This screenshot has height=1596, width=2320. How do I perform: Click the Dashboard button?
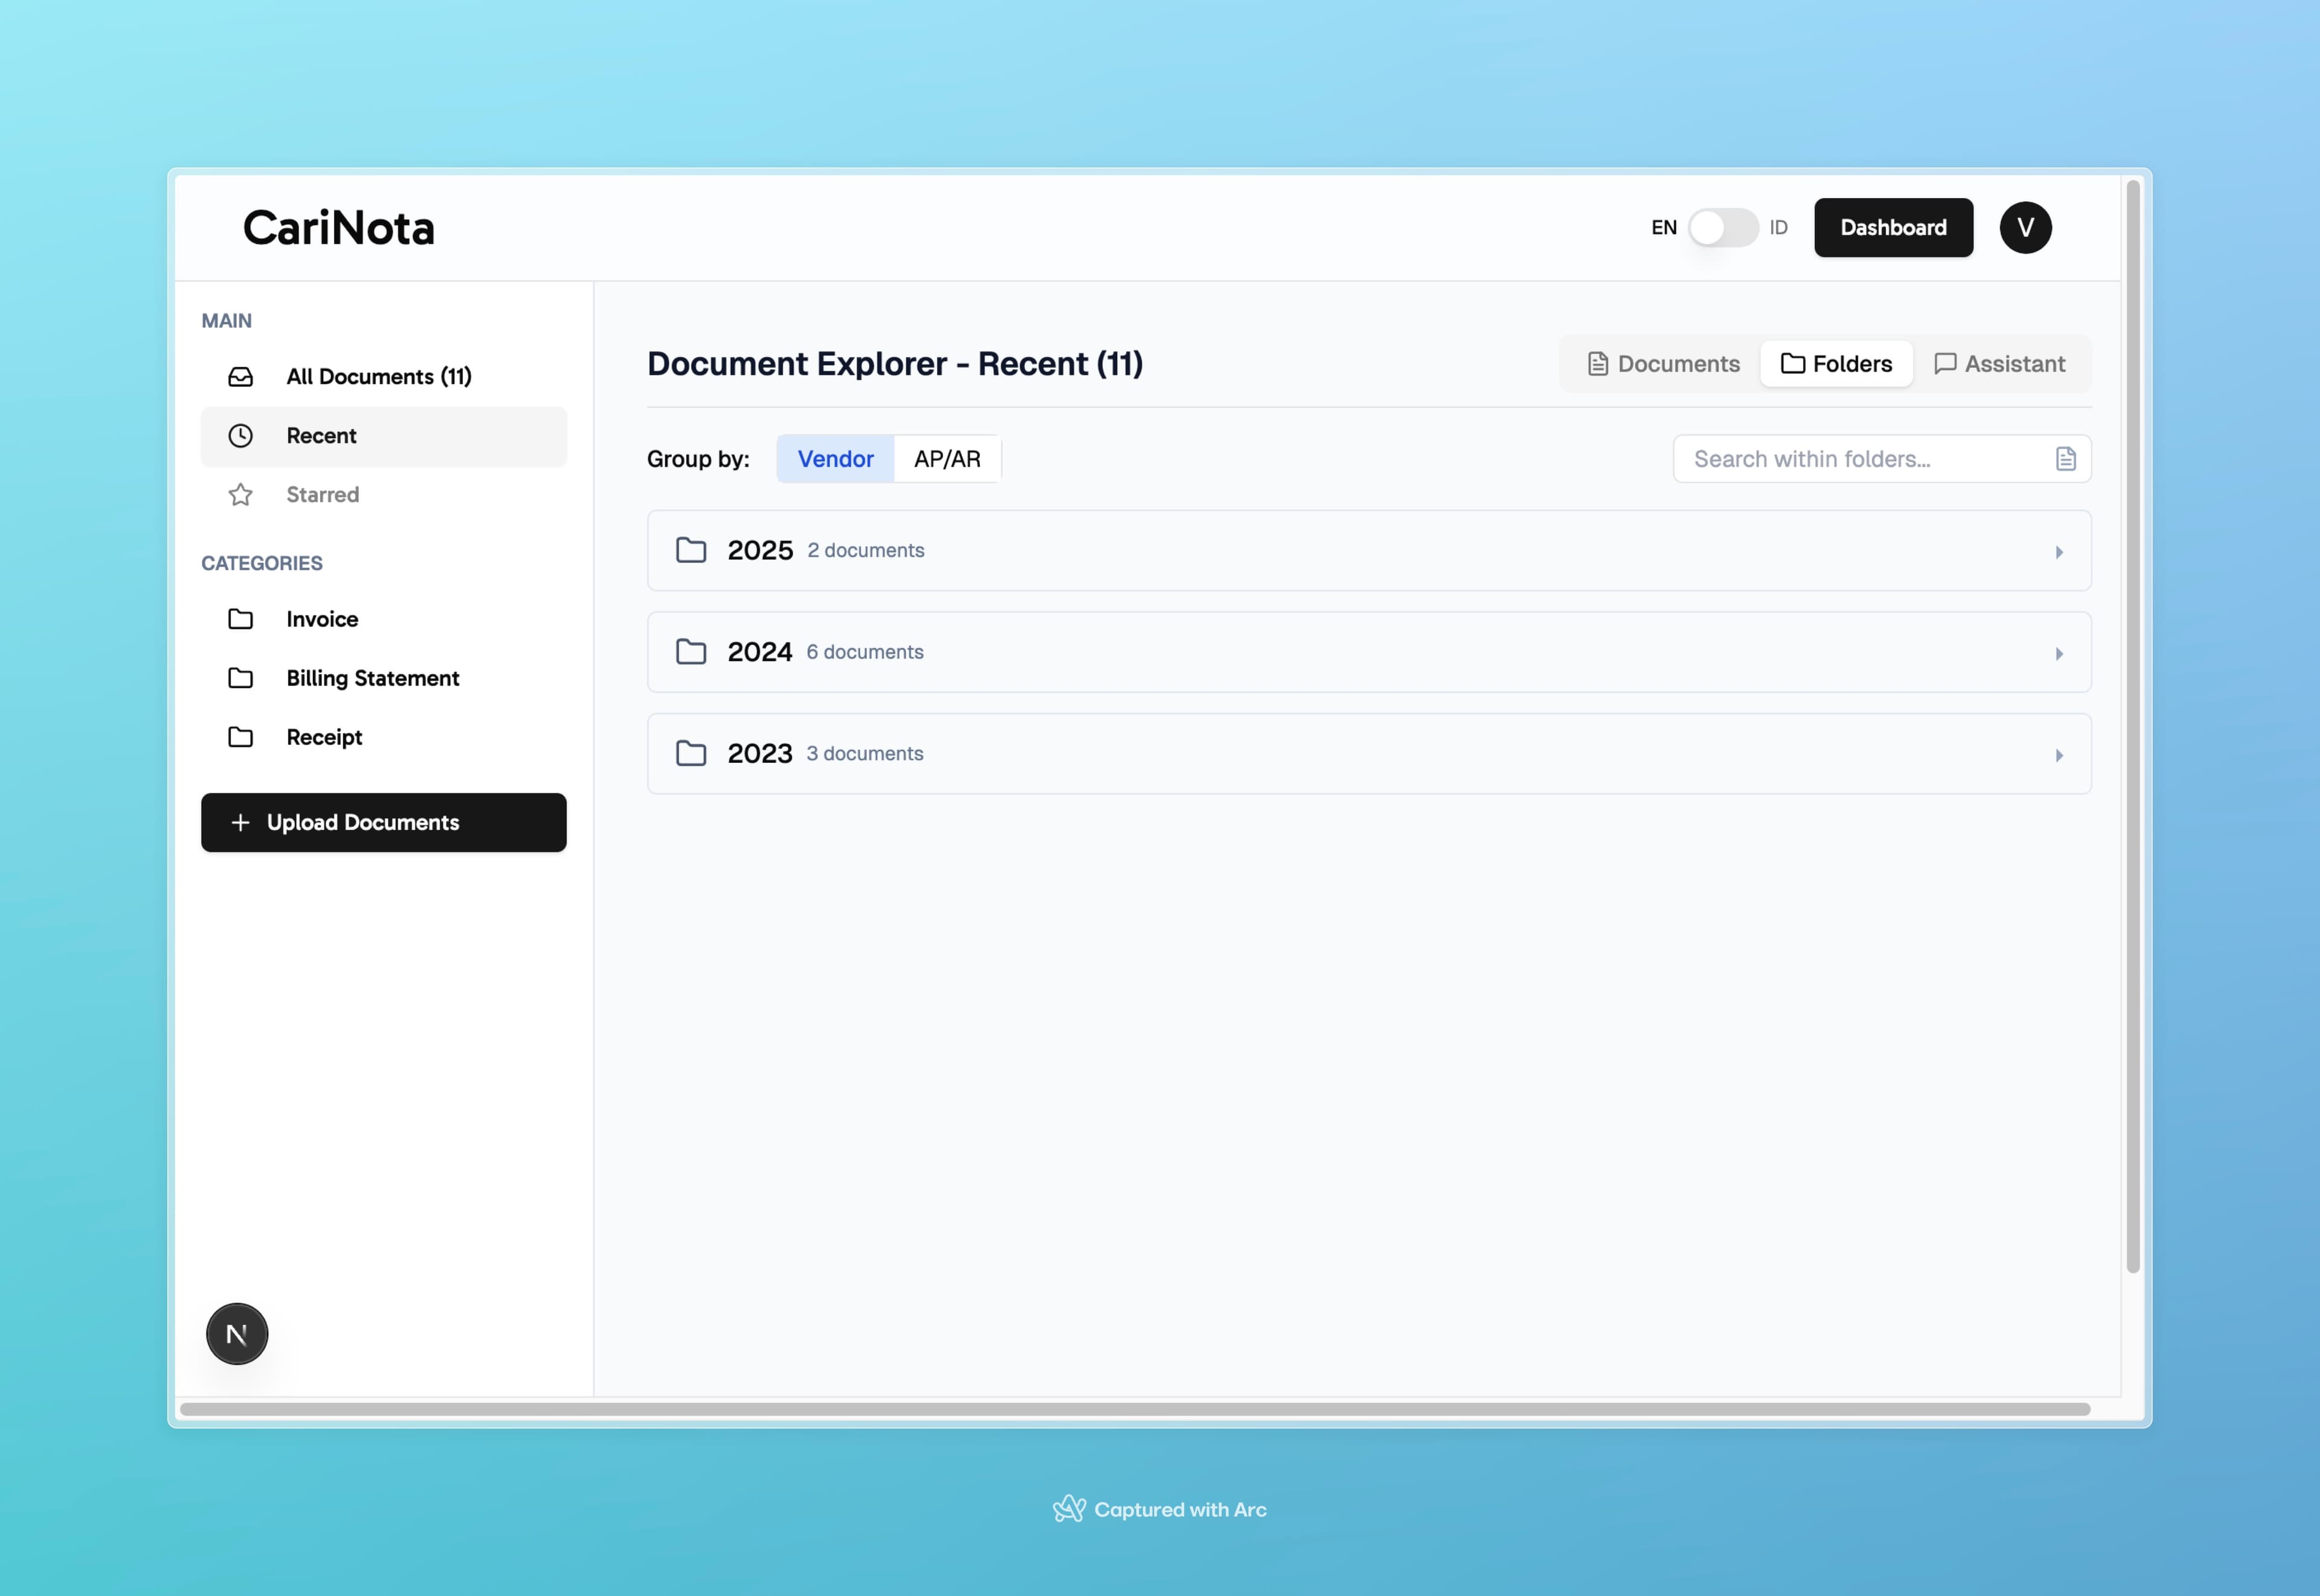point(1893,228)
